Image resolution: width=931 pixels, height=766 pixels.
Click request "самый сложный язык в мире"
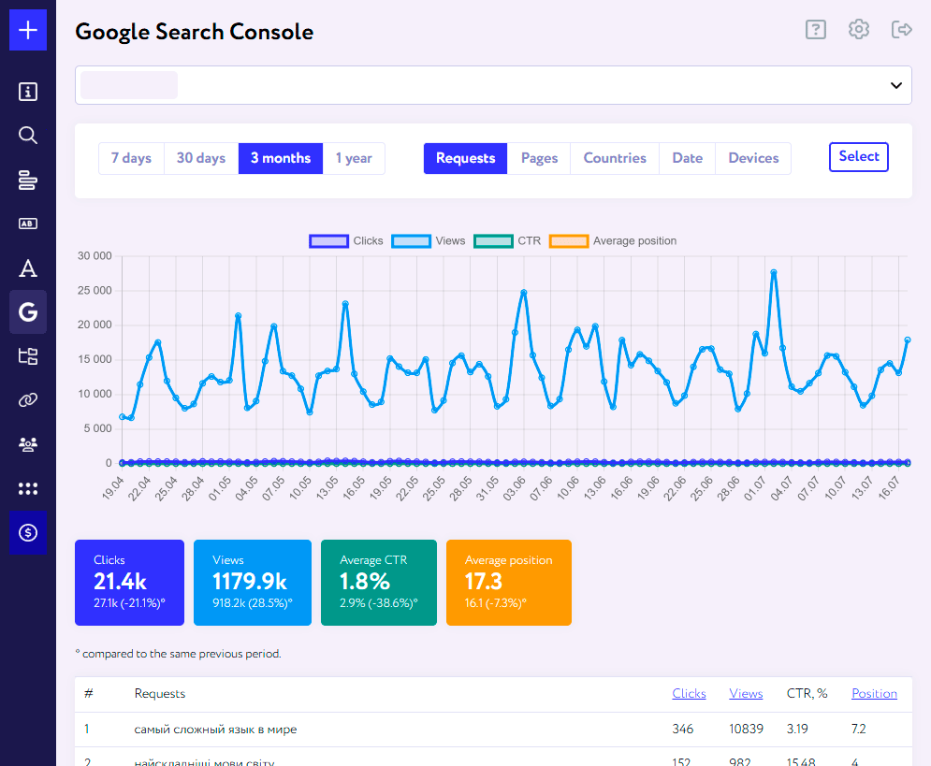[215, 730]
